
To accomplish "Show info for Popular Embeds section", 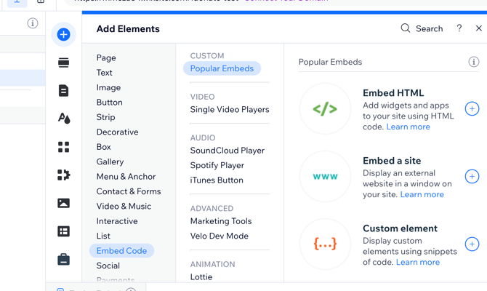I will 473,62.
